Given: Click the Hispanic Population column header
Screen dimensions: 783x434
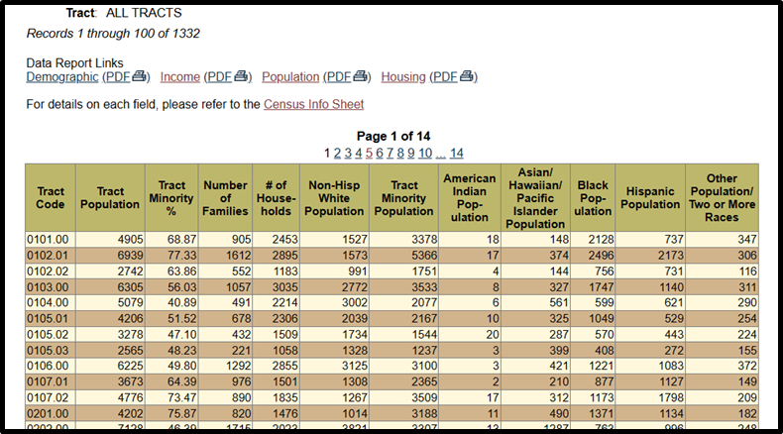Looking at the screenshot, I should click(x=650, y=198).
